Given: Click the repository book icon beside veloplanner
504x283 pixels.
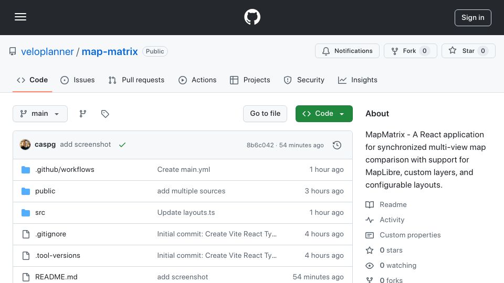Looking at the screenshot, I should click(13, 51).
